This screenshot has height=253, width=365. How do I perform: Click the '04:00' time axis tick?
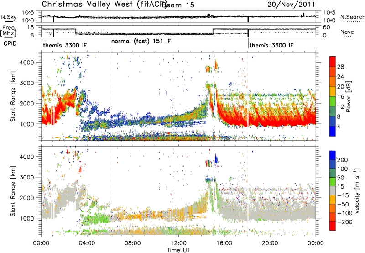[87, 243]
